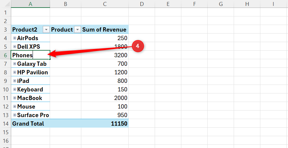Select row 16 header
The height and width of the screenshot is (148, 288).
tap(5, 141)
